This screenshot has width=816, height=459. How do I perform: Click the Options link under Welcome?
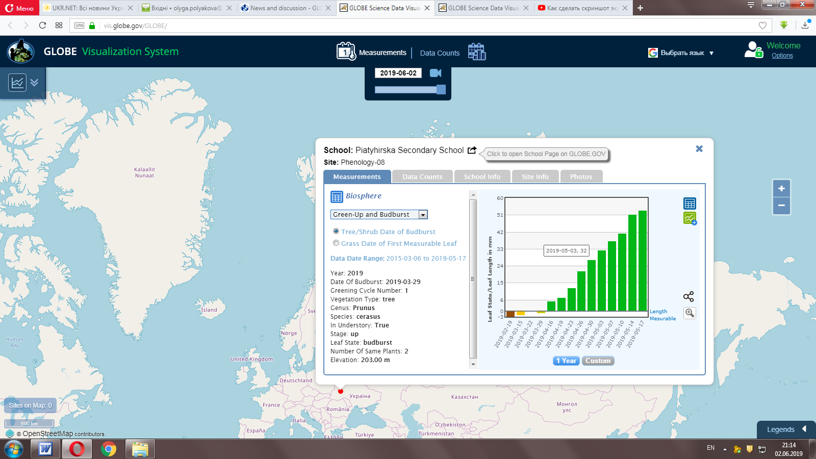[782, 56]
